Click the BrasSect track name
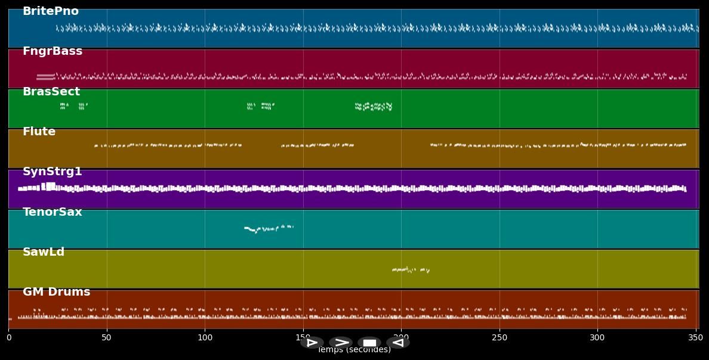 51,92
